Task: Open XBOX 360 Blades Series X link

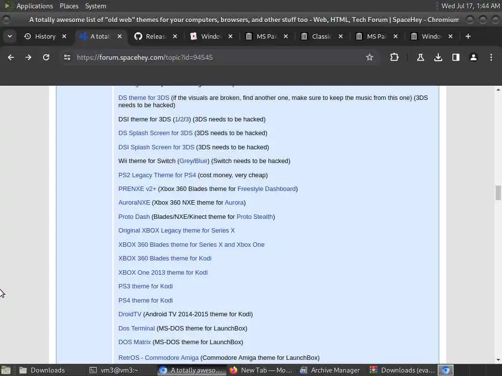Action: pos(191,244)
